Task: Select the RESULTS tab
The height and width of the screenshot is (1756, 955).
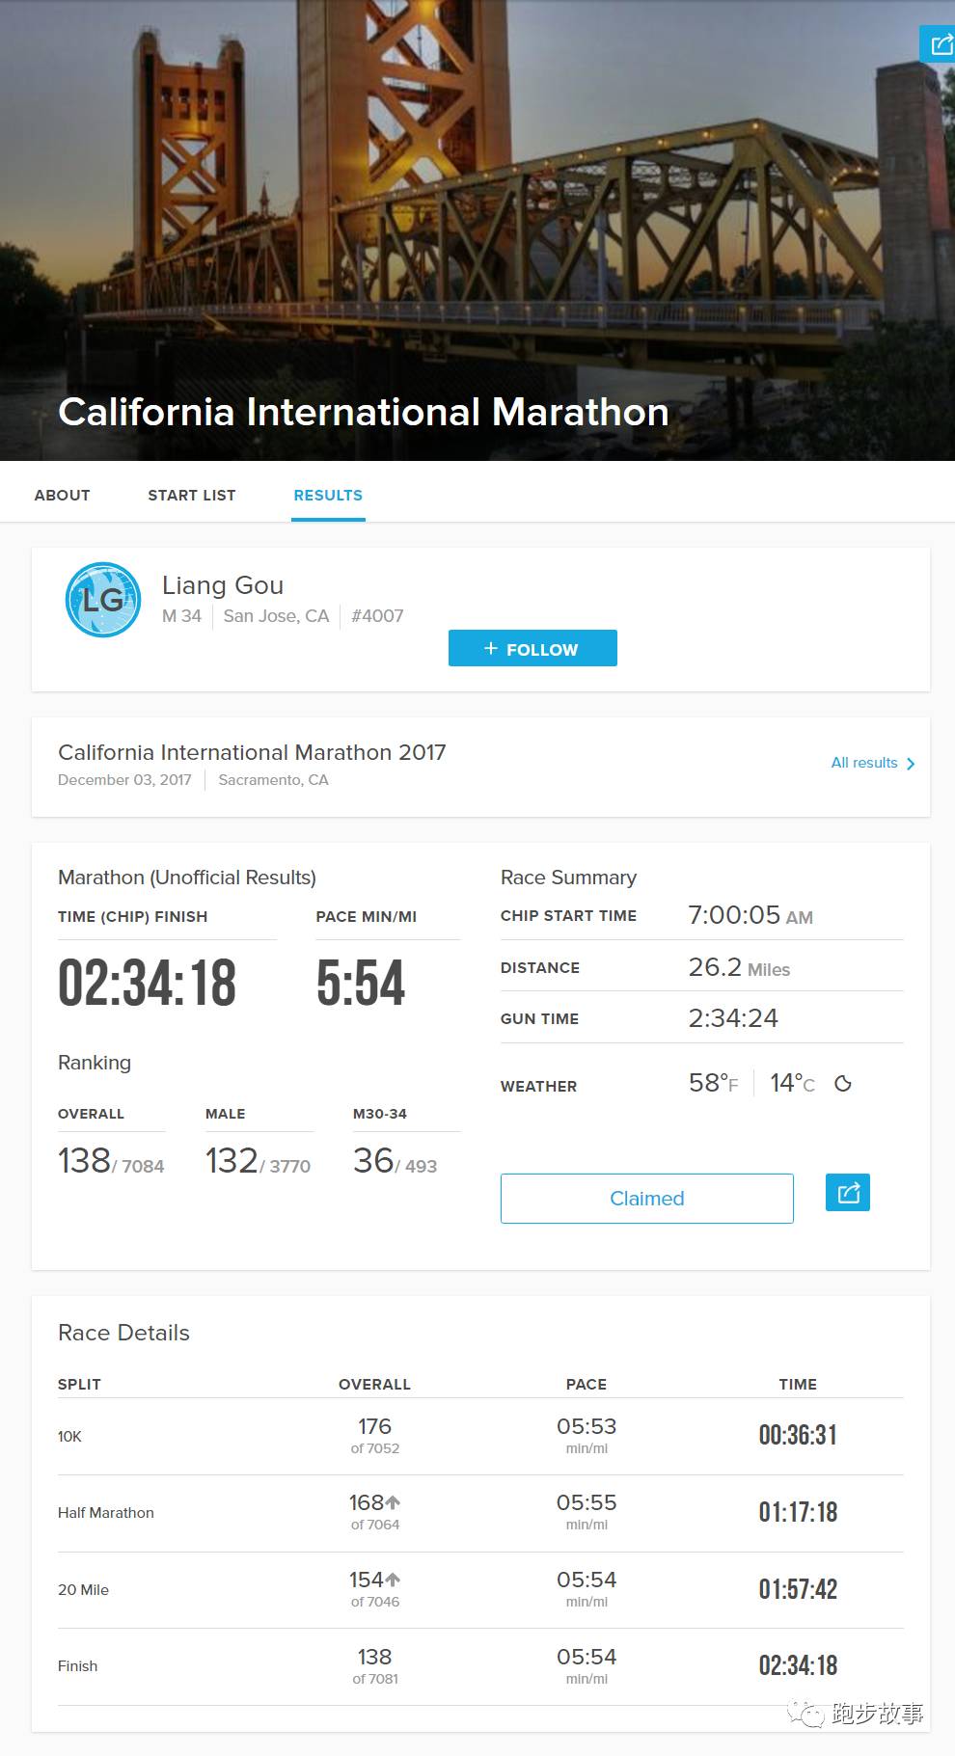Action: point(328,496)
